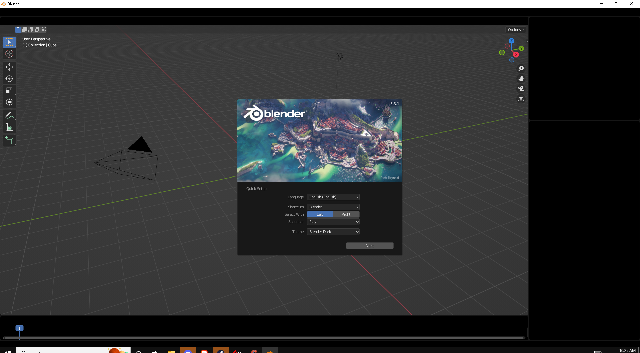Open the Theme dropdown
This screenshot has width=640, height=353.
coord(333,232)
